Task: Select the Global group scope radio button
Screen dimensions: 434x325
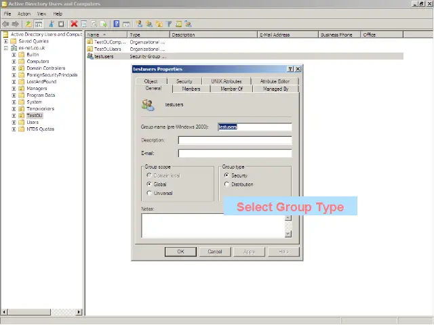Action: tap(149, 184)
